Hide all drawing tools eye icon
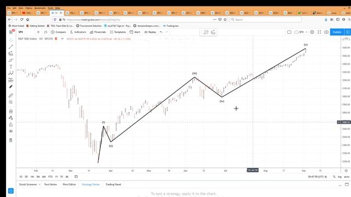 [11, 131]
